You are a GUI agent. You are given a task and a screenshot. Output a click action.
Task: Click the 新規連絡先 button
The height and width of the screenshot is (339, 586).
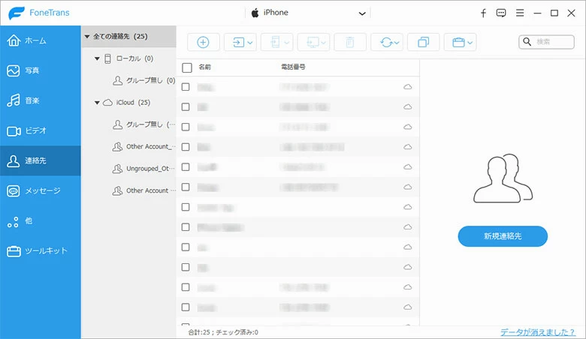point(503,236)
